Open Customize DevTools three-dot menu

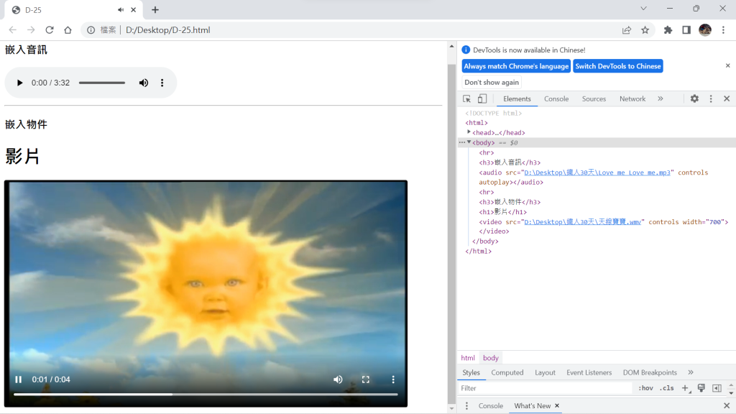click(711, 99)
